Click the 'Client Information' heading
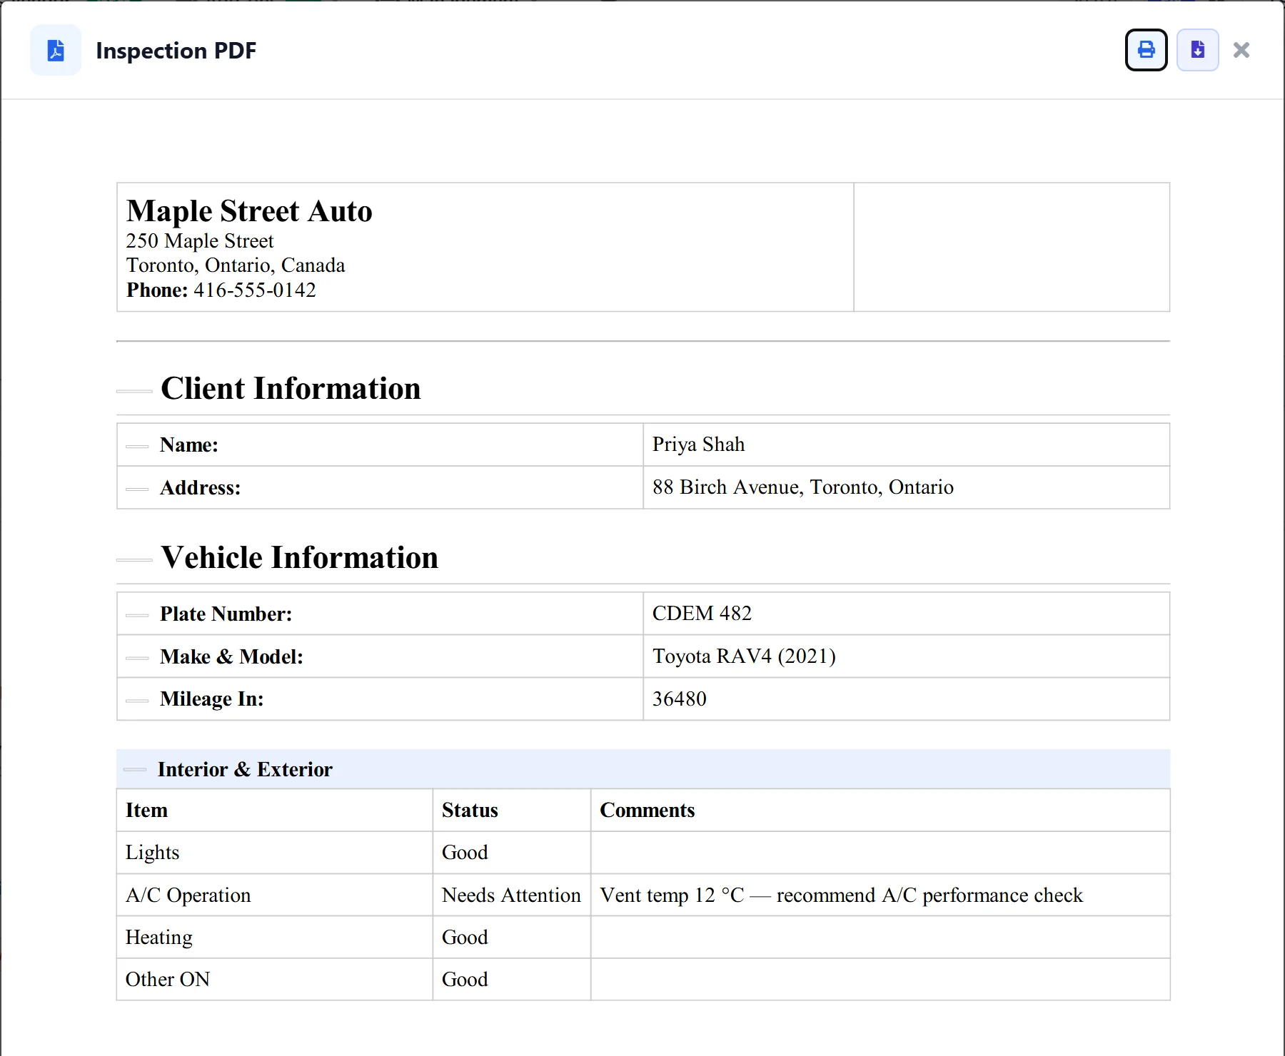 pos(291,389)
